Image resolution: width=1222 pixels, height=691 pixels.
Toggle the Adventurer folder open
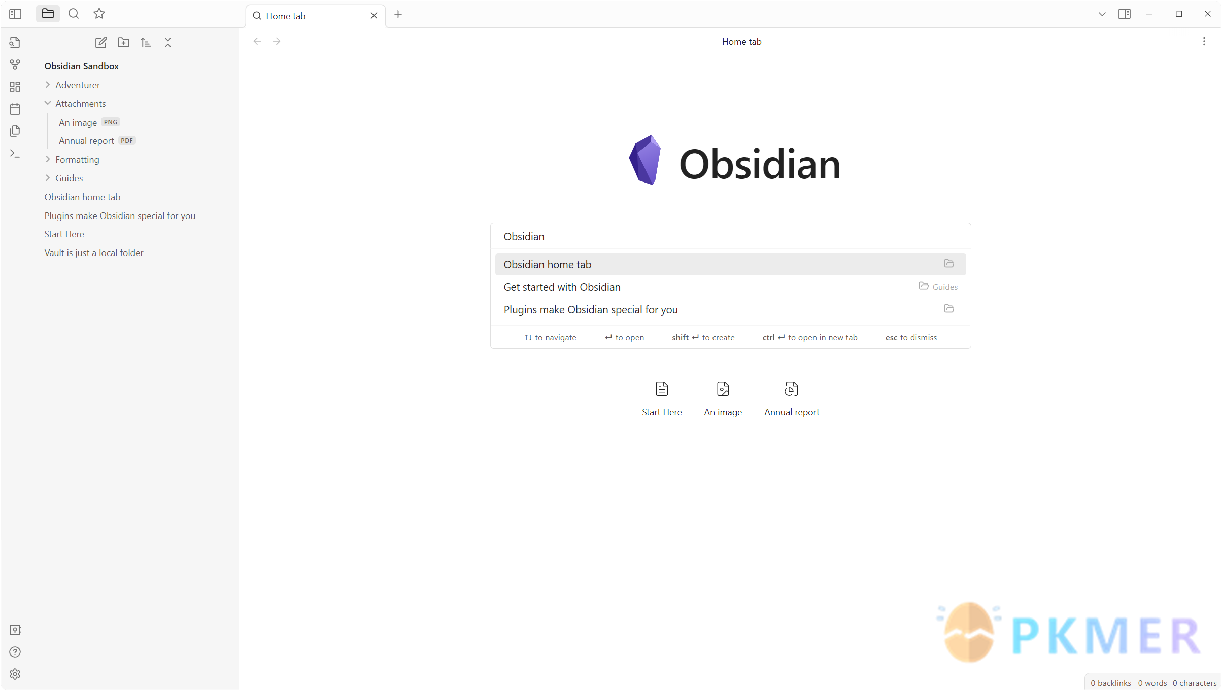(48, 84)
